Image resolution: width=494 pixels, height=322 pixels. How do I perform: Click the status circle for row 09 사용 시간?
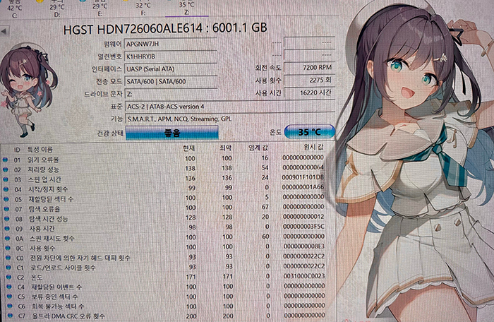pos(7,228)
